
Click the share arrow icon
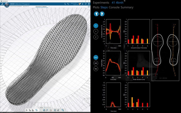[86, 4]
